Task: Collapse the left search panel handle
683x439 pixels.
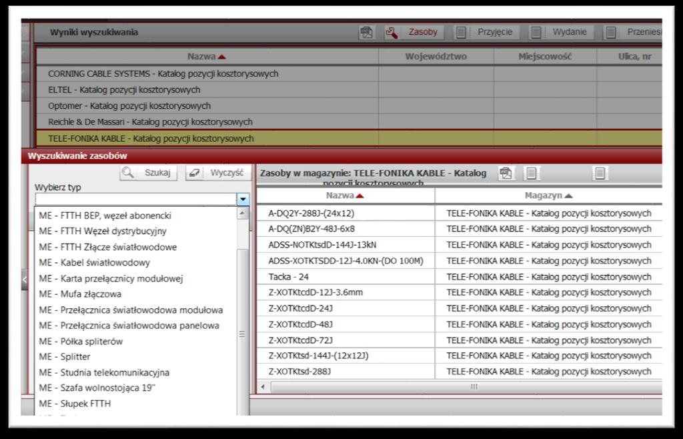Action: (25, 280)
